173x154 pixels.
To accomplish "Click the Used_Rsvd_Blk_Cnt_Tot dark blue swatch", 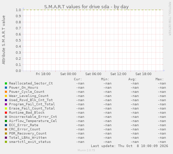I will coord(6,100).
